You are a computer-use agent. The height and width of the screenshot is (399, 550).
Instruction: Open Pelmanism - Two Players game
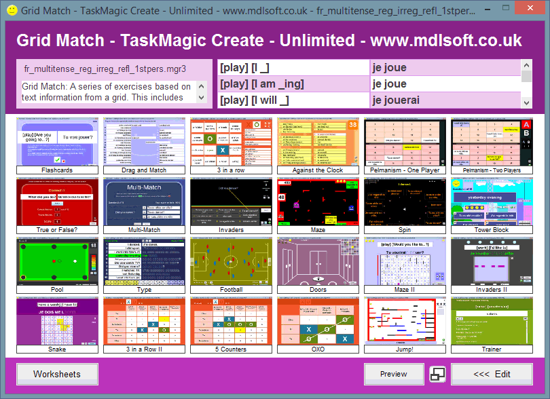pos(492,146)
